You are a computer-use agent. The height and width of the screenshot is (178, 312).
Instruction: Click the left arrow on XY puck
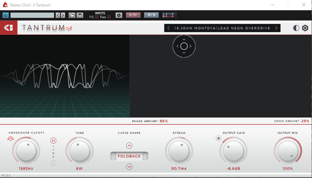[178, 46]
